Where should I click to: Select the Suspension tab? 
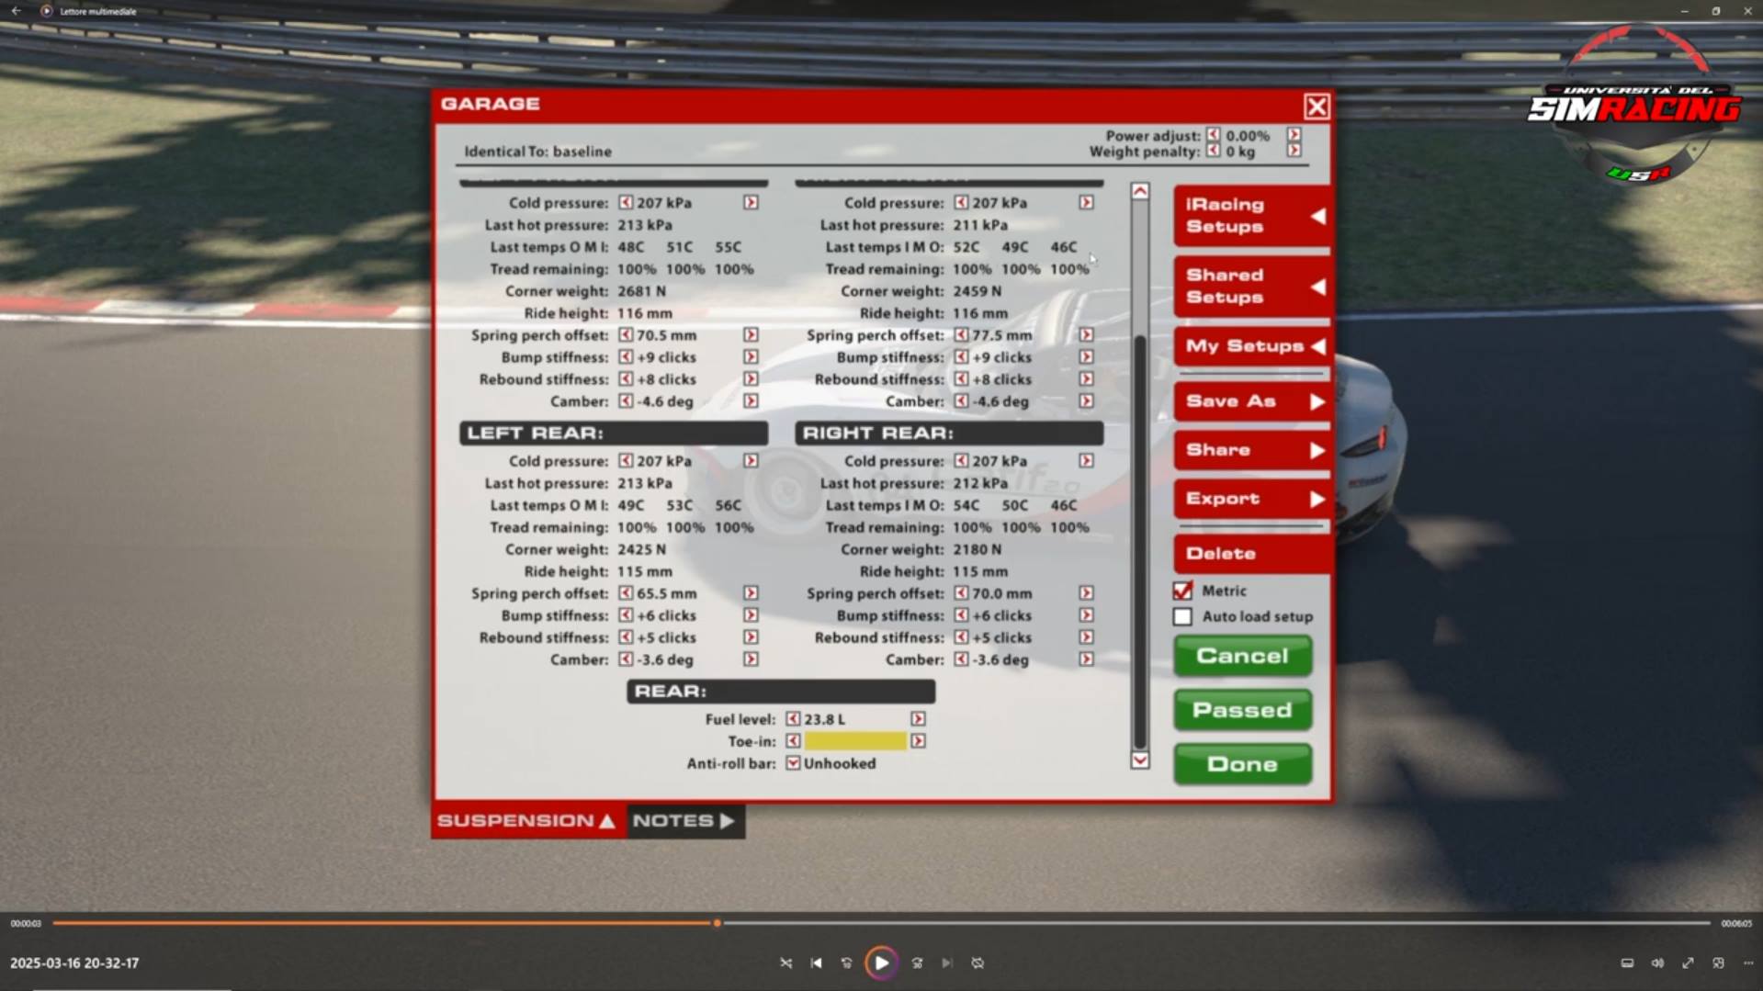click(x=526, y=821)
